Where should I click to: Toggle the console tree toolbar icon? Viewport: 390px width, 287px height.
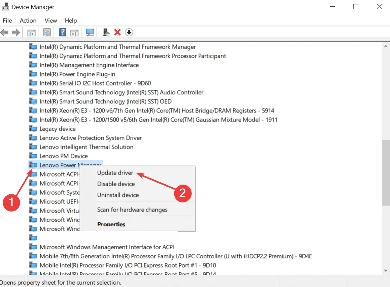31,32
